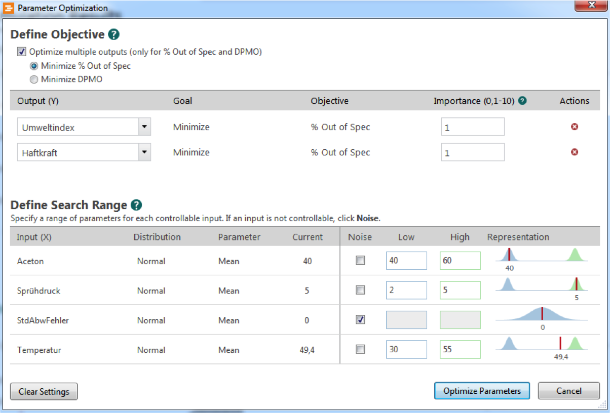This screenshot has height=413, width=610.
Task: Open help for Define Objective
Action: click(x=114, y=35)
